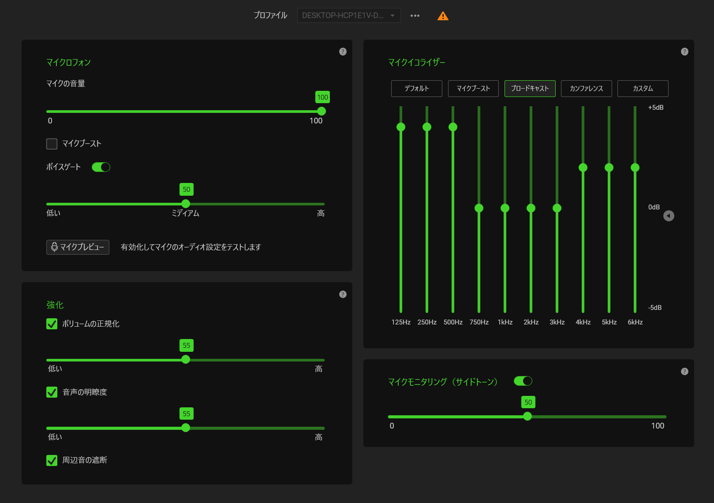714x503 pixels.
Task: Uncheck 周辺音の遮断
Action: pyautogui.click(x=52, y=460)
